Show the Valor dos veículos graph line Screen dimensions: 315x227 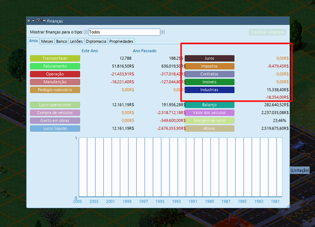point(210,113)
